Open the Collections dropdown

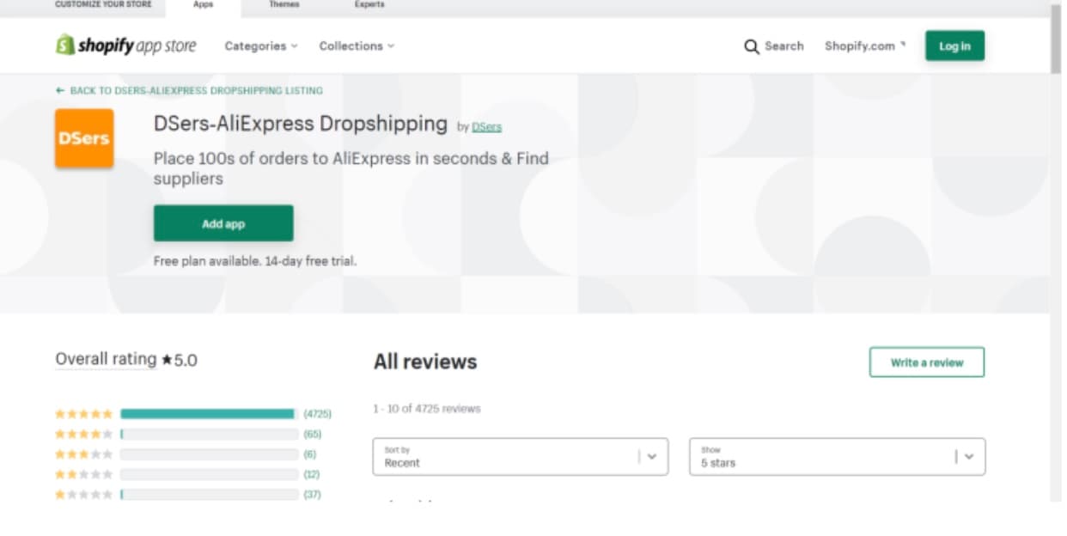(x=355, y=46)
